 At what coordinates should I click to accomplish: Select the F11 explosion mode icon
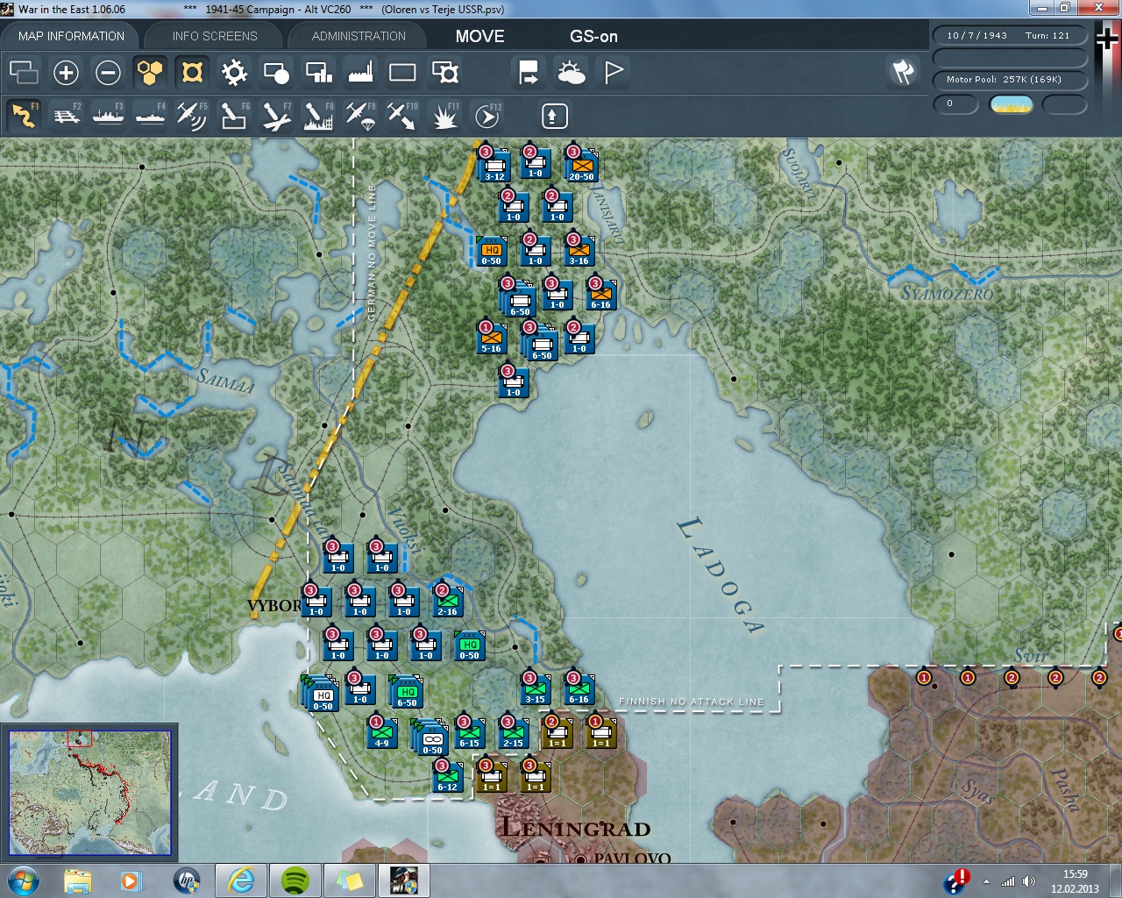(x=444, y=116)
